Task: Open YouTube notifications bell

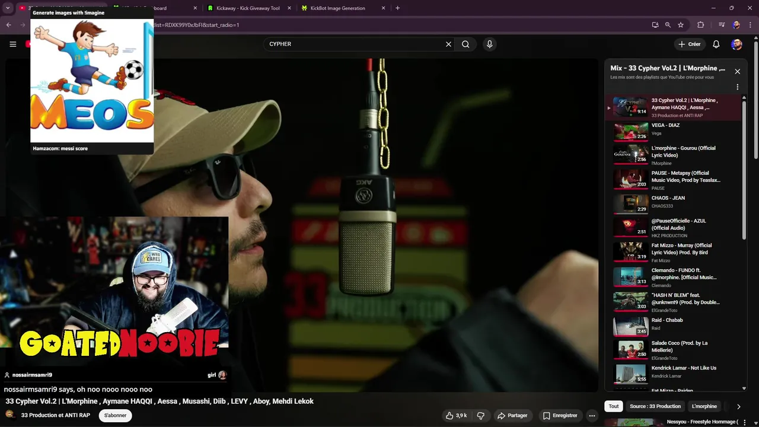Action: 716,44
